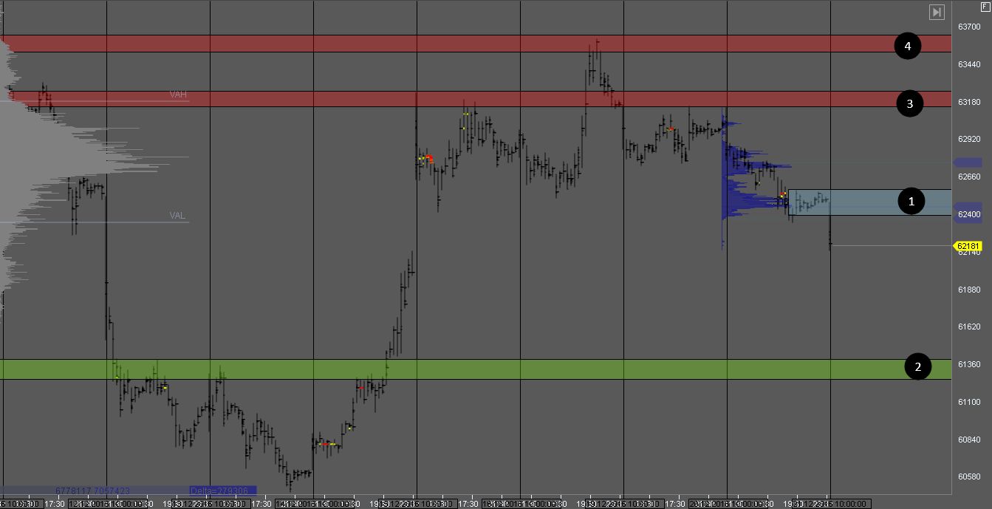
Task: Select the top red resistance zone
Action: point(473,44)
